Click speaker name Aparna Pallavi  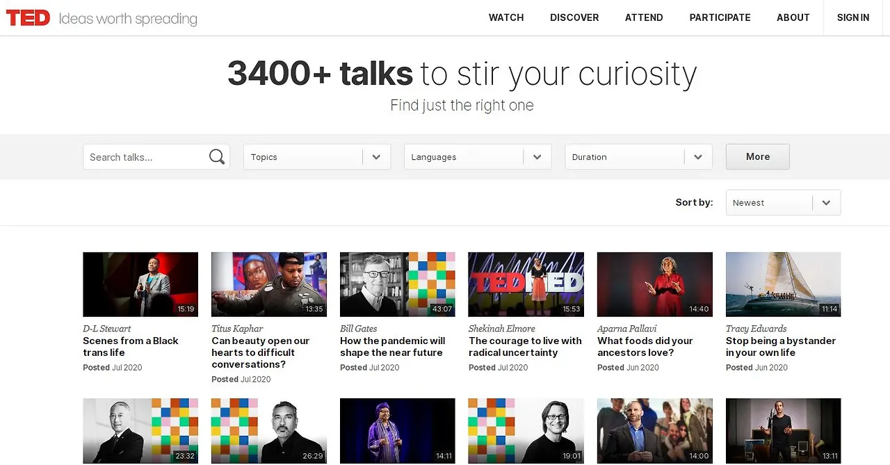pyautogui.click(x=627, y=329)
